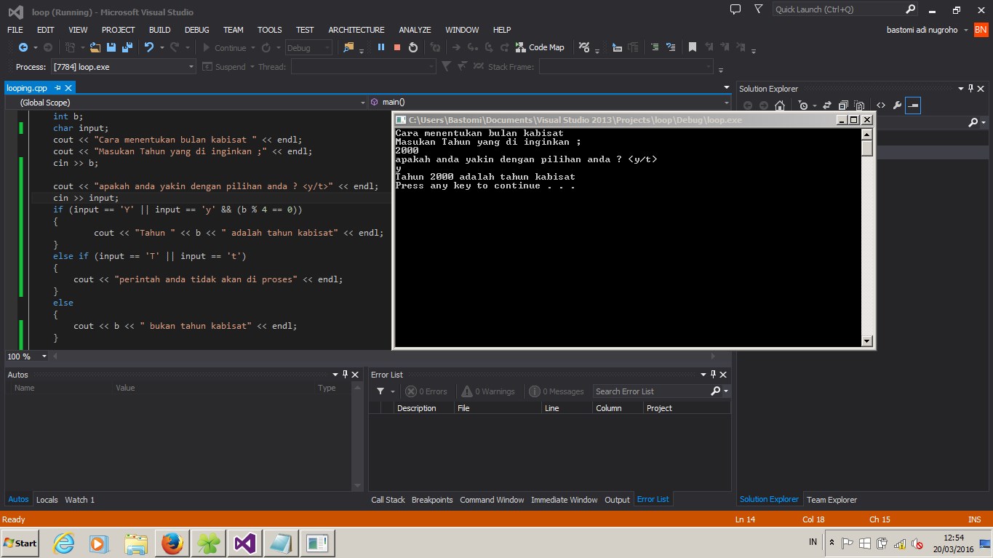Click the Save All icon
The width and height of the screenshot is (993, 558).
tap(127, 47)
